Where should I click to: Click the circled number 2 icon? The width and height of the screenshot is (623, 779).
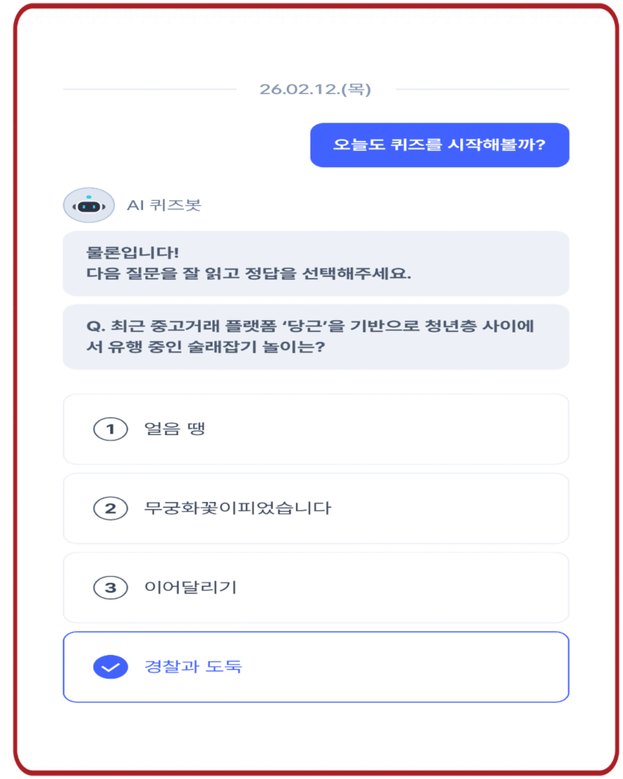[110, 508]
